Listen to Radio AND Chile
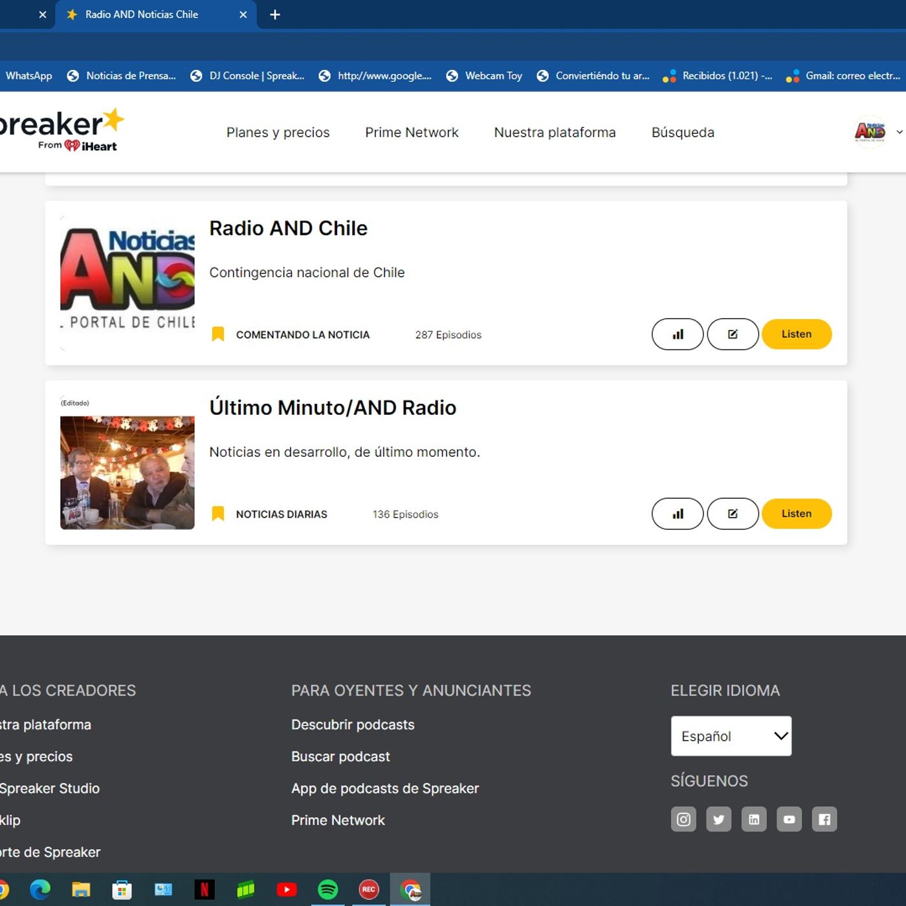906x906 pixels. (x=797, y=334)
